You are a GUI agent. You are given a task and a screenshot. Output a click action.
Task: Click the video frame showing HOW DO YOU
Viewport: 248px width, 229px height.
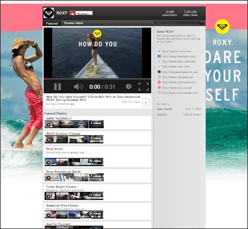97,53
